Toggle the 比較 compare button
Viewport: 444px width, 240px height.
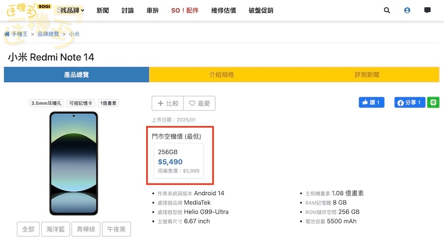point(168,103)
